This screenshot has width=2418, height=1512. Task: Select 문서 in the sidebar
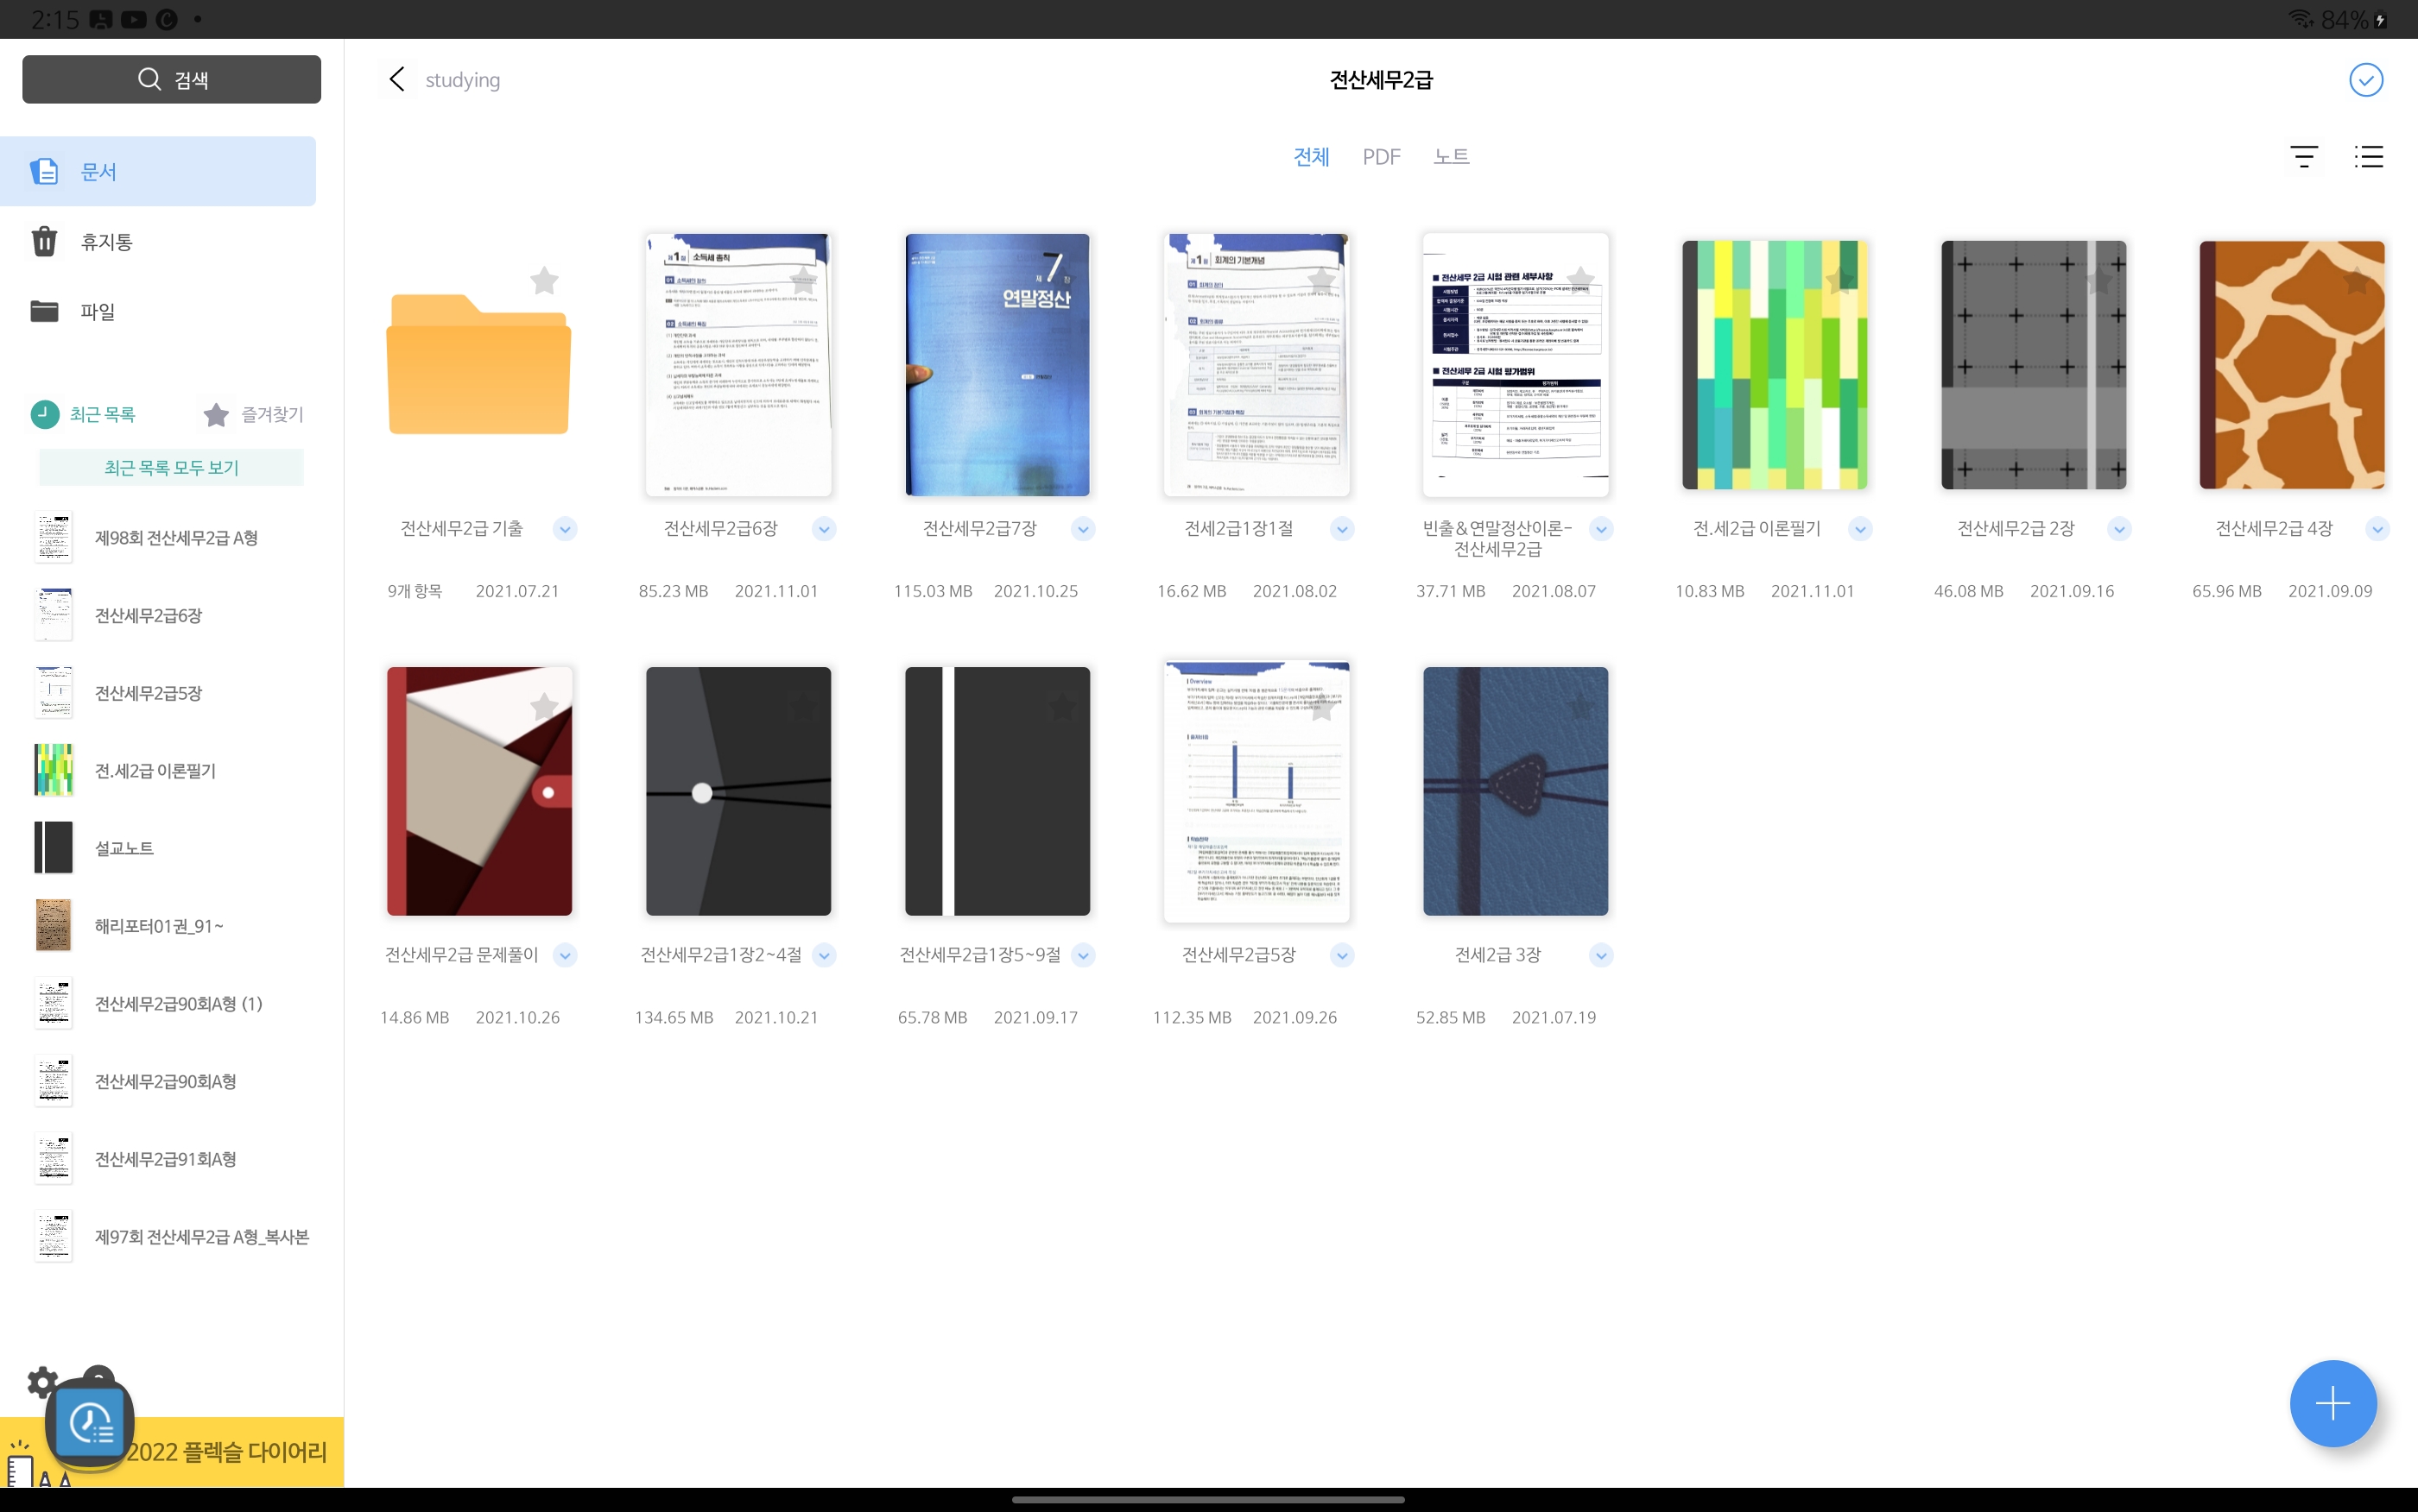(158, 171)
